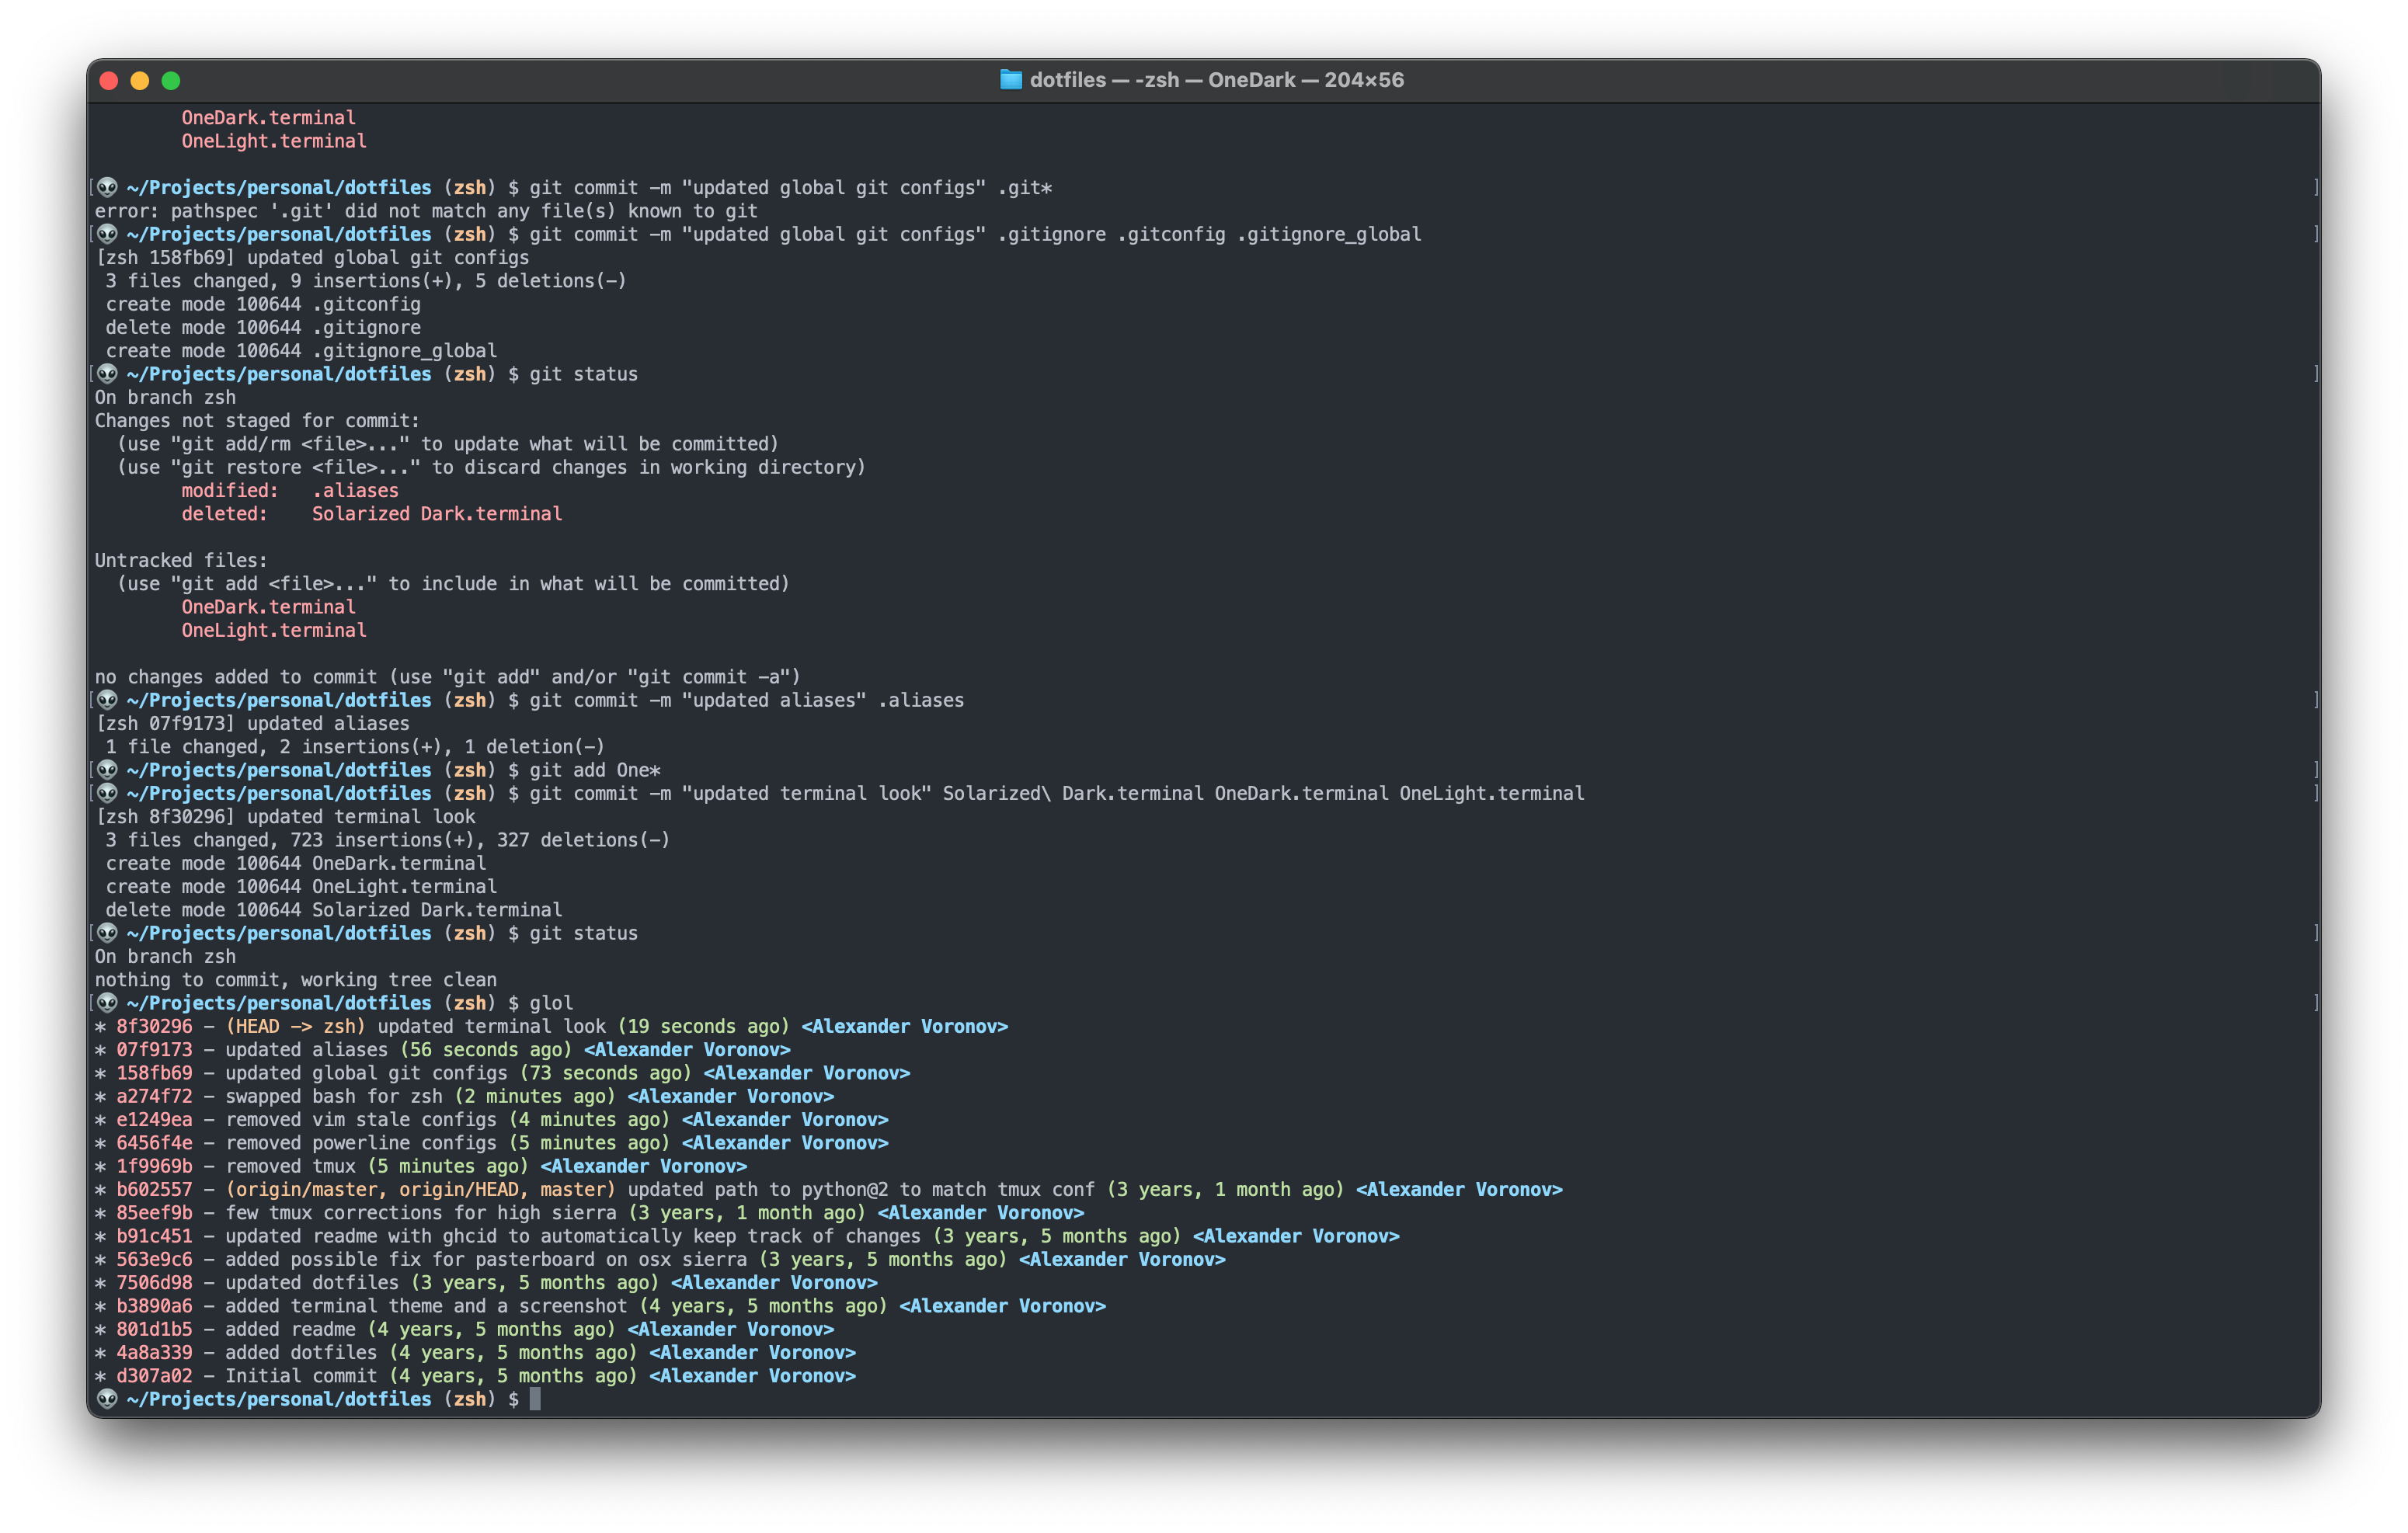The height and width of the screenshot is (1533, 2408).
Task: Click the window title 'dotfiles — -zsh — OneDark — 204×56'
Action: 1216,80
